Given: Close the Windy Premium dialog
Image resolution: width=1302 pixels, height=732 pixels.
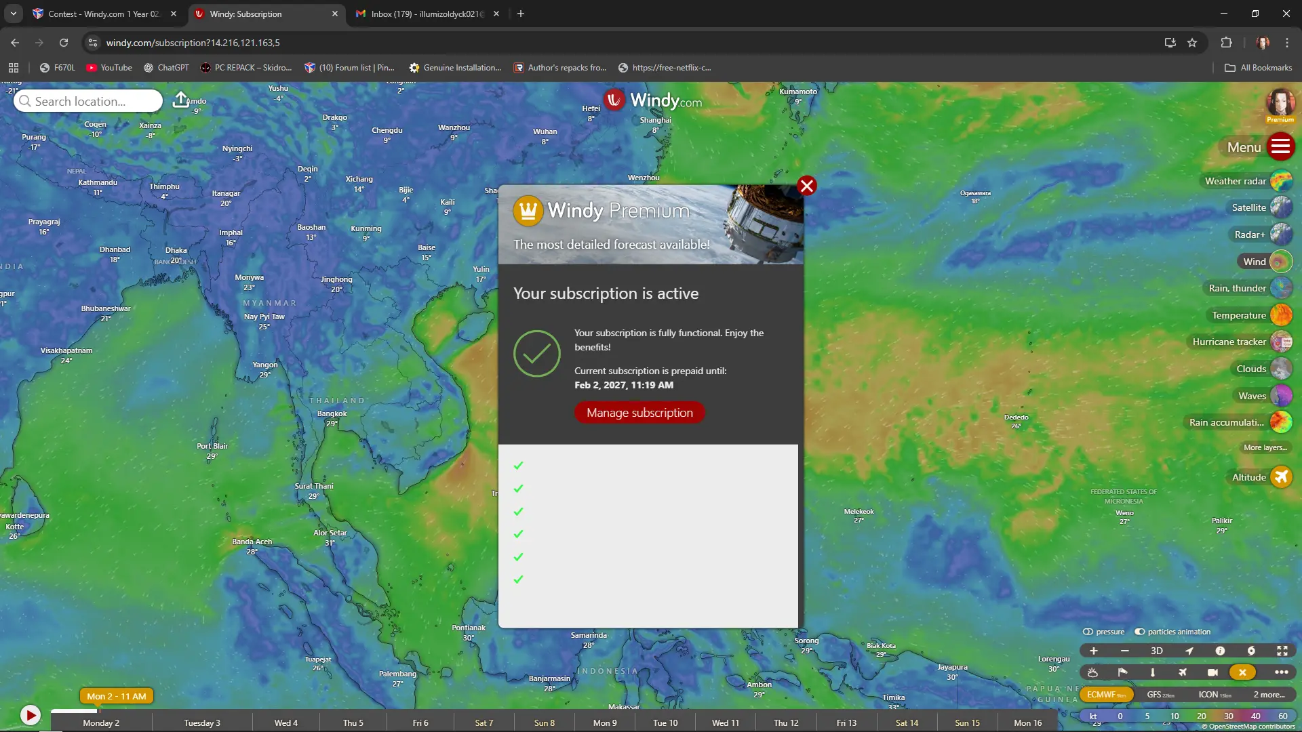Looking at the screenshot, I should pos(806,186).
